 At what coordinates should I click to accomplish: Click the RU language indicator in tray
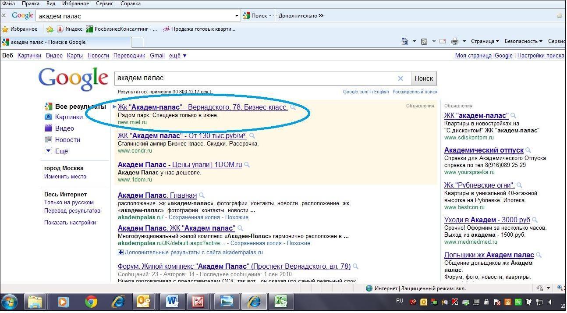[x=400, y=301]
